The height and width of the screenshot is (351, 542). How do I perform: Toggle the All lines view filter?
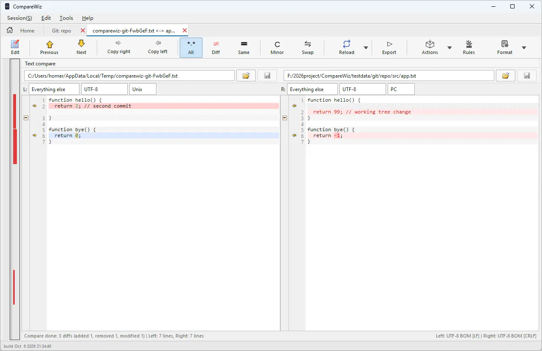point(191,47)
